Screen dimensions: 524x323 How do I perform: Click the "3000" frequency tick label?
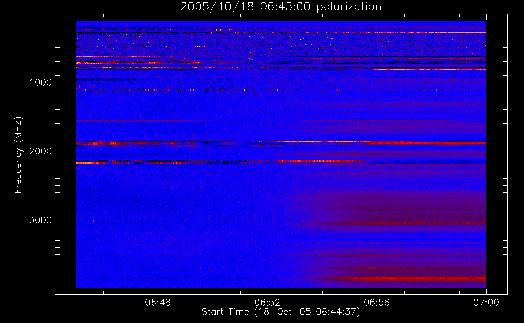(40, 220)
